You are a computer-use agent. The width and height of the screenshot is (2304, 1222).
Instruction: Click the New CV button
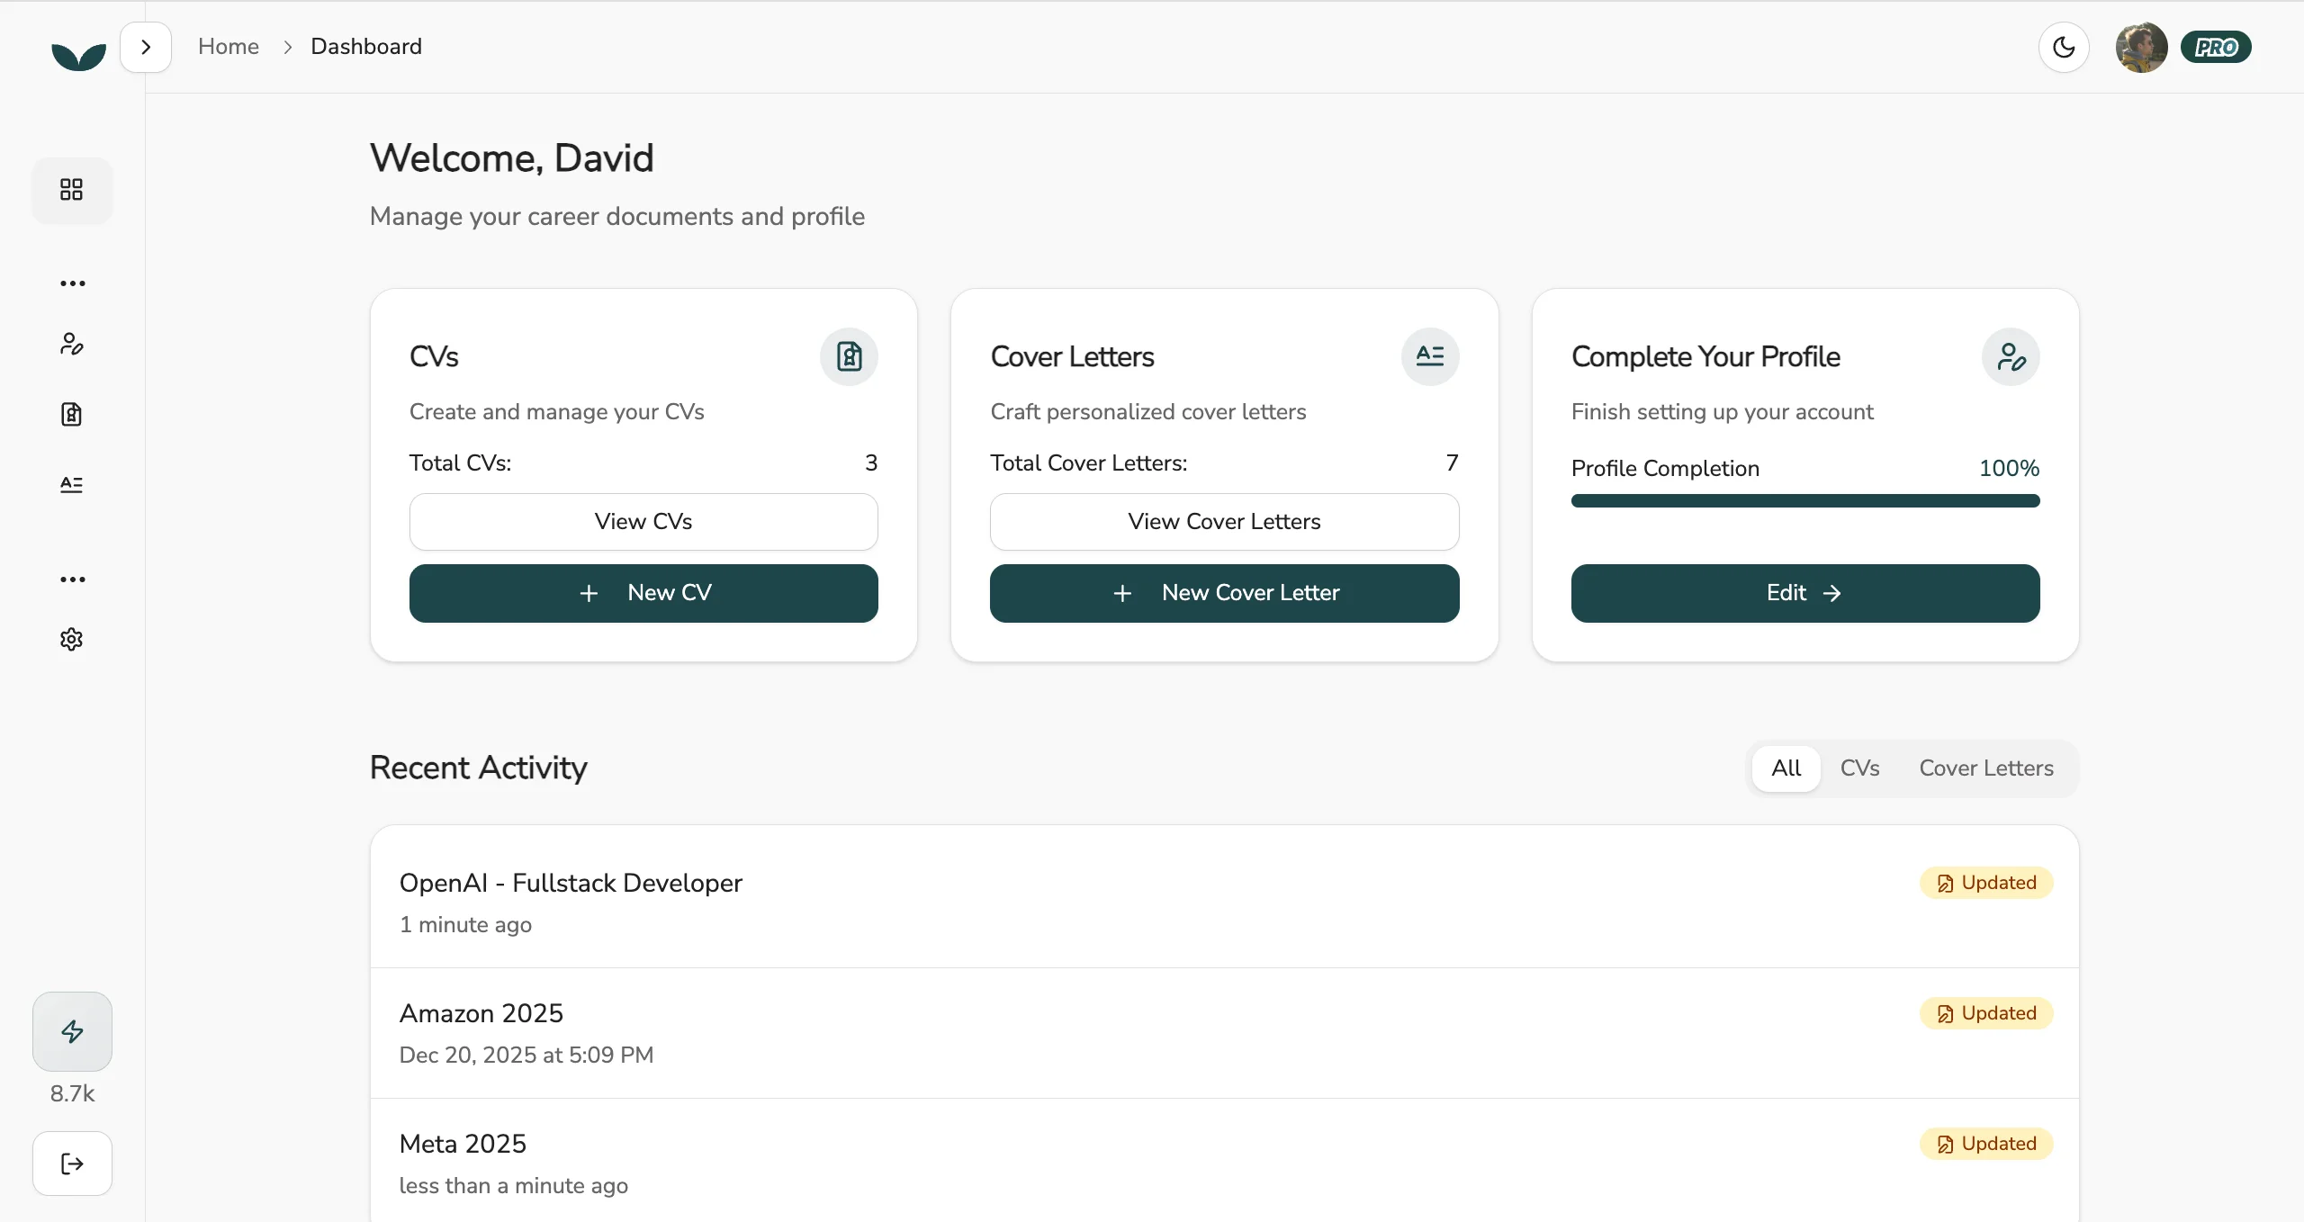pyautogui.click(x=643, y=593)
